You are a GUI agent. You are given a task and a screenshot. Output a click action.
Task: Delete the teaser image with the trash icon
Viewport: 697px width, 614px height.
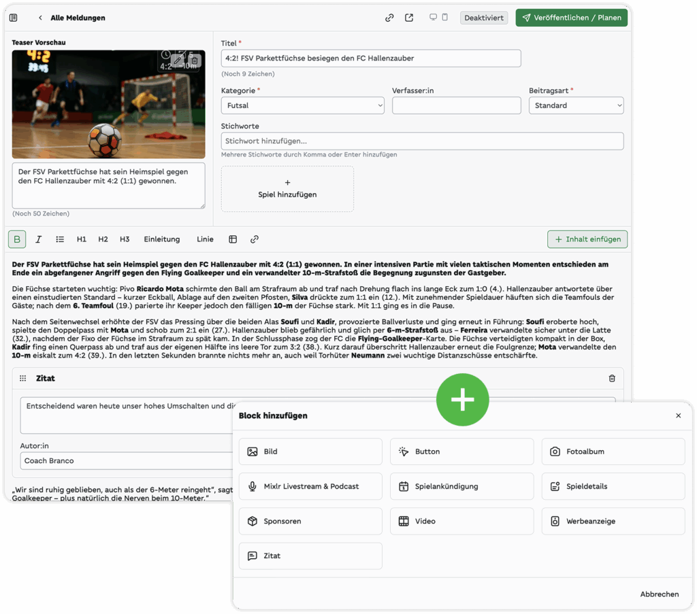pyautogui.click(x=194, y=61)
